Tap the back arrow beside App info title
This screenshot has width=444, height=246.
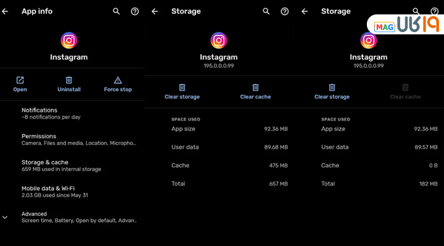coord(6,11)
